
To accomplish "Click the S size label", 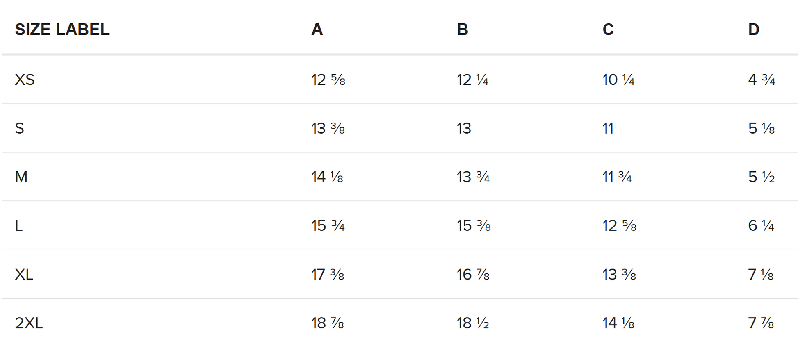I will coord(19,128).
